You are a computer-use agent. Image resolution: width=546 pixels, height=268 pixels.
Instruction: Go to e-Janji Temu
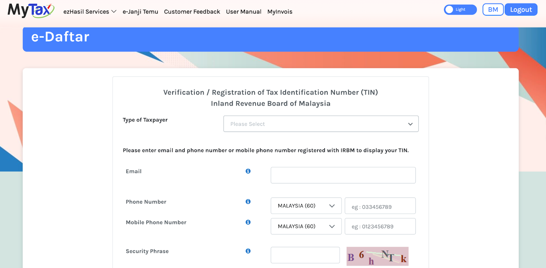[140, 12]
